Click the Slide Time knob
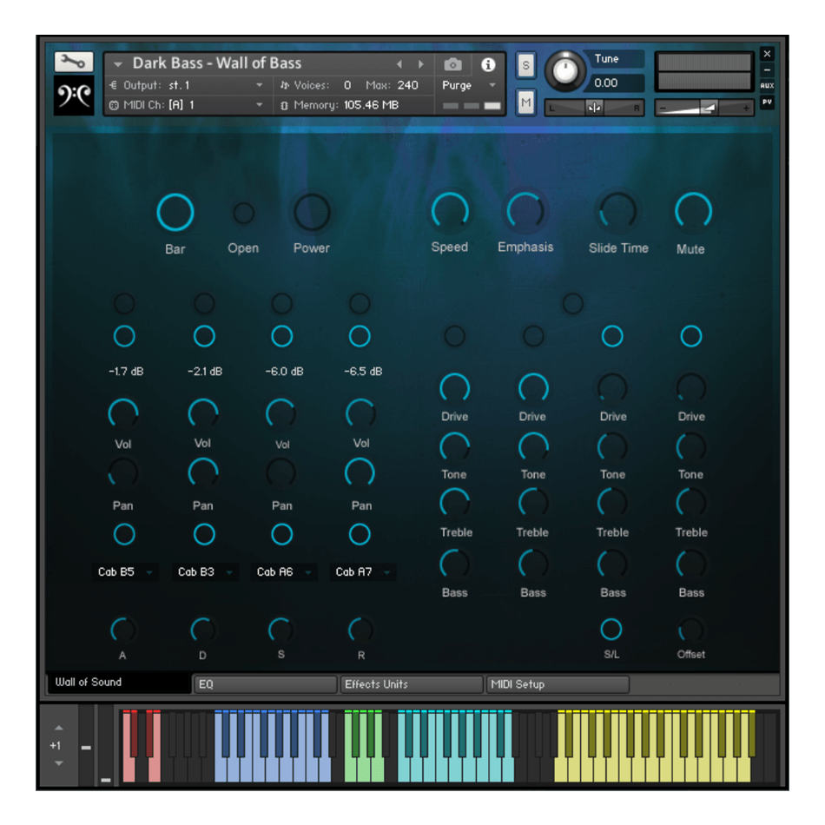825x825 pixels. [x=618, y=212]
